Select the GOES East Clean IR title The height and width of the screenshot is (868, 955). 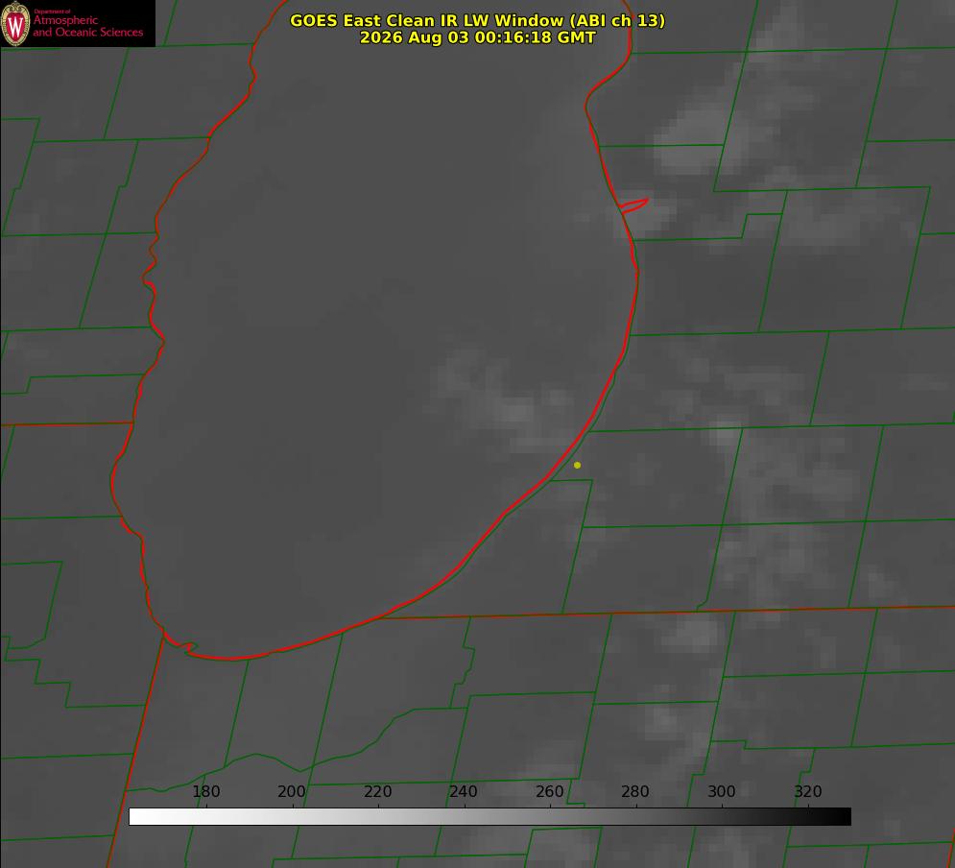point(478,20)
